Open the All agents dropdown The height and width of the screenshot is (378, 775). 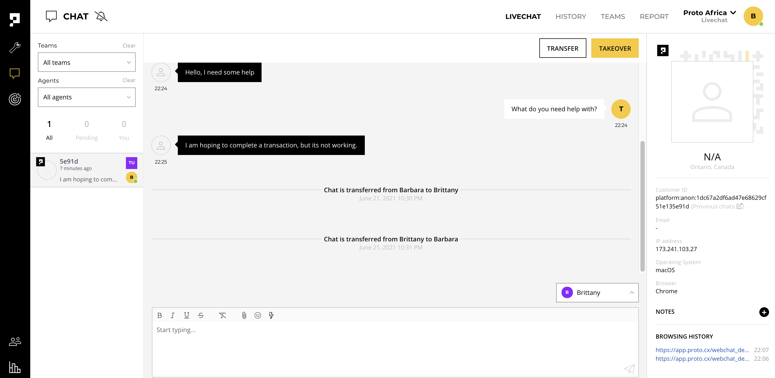click(87, 97)
